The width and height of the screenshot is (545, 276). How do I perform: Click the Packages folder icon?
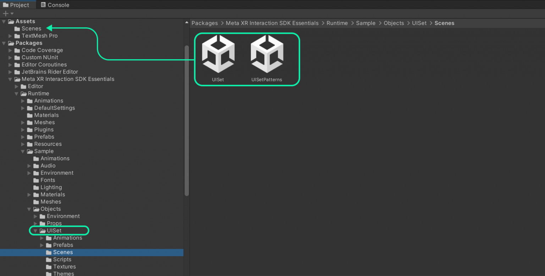(11, 43)
